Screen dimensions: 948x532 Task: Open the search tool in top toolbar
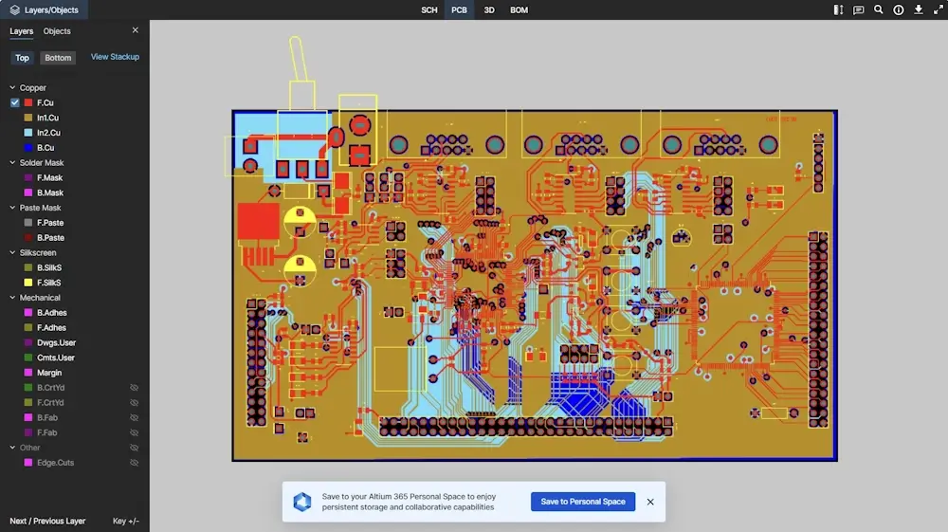879,9
